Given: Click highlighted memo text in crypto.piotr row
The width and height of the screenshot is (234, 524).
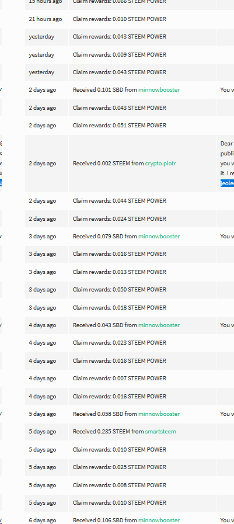Looking at the screenshot, I should [227, 183].
